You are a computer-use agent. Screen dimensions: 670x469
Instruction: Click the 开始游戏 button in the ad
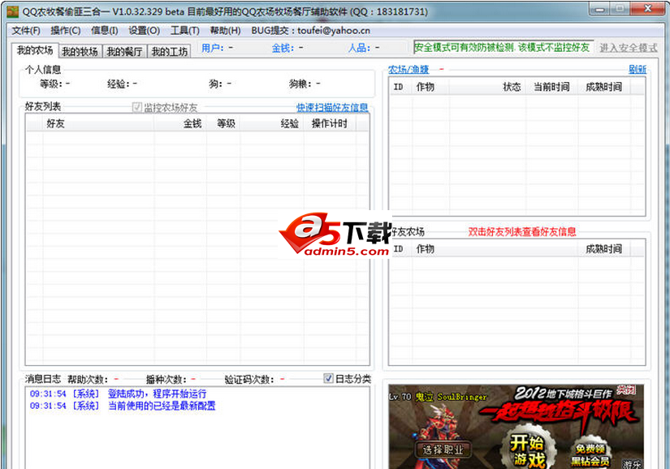(x=528, y=450)
